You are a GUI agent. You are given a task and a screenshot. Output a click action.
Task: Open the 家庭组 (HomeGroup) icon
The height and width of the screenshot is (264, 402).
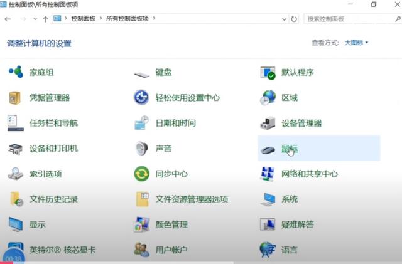point(16,71)
